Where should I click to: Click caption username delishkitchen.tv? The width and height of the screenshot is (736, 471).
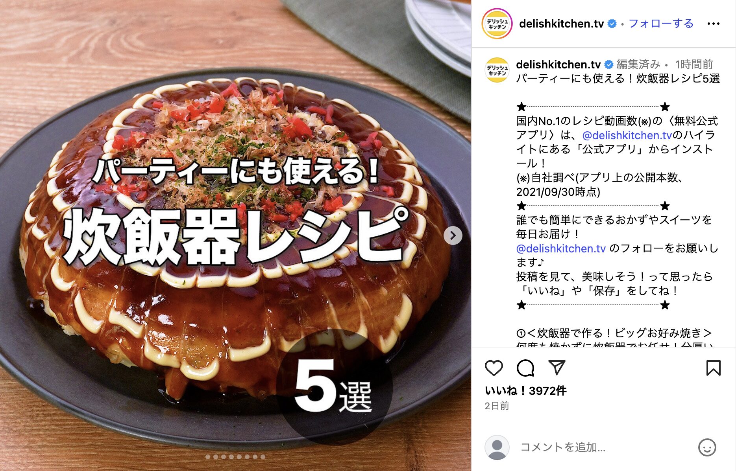[558, 64]
